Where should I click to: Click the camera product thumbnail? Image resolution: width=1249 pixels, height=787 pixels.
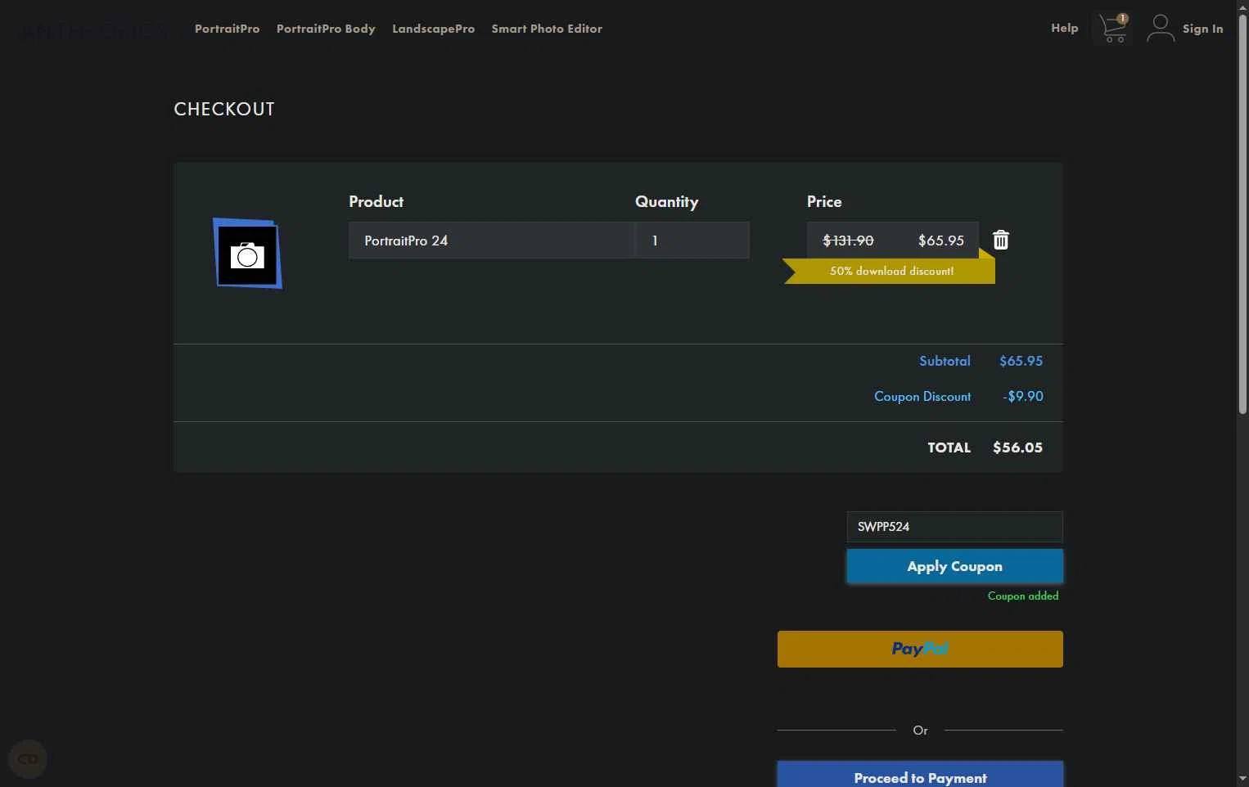[x=247, y=254]
